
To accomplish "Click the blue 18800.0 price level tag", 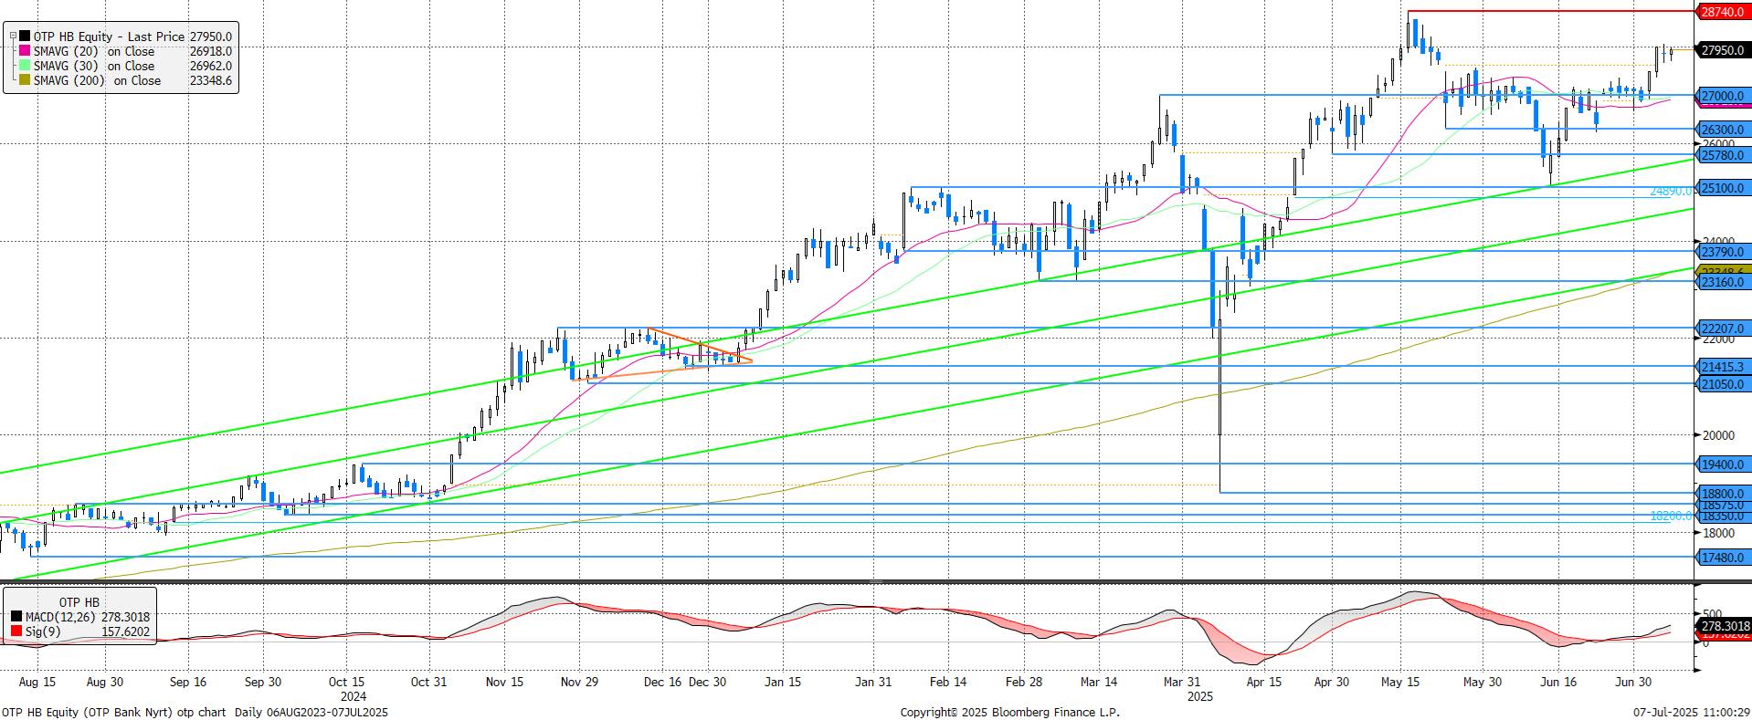I will (x=1723, y=494).
